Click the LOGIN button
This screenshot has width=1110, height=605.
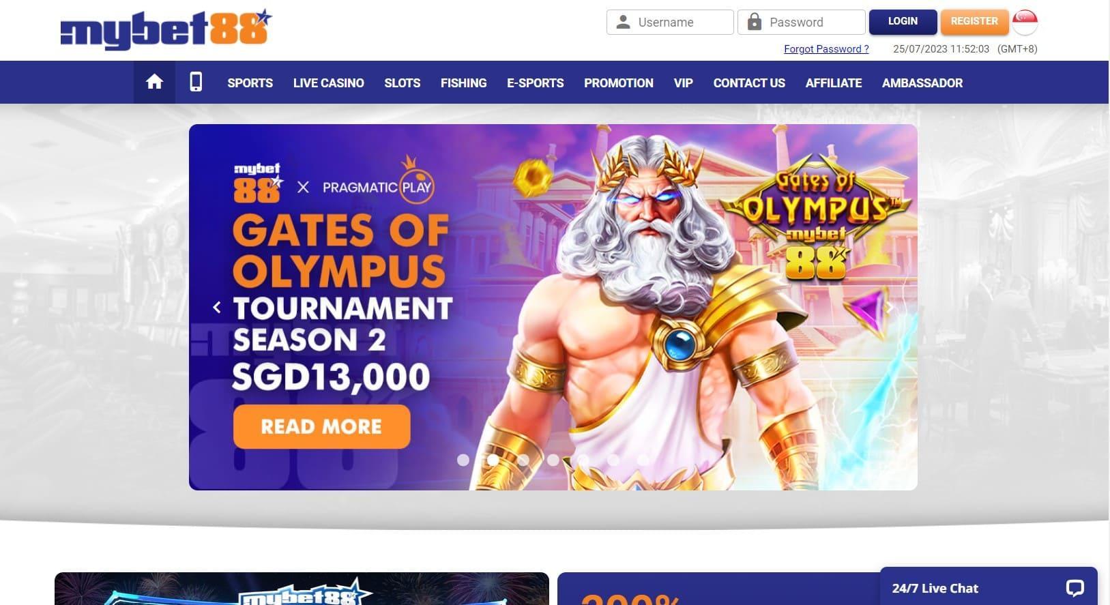(903, 22)
